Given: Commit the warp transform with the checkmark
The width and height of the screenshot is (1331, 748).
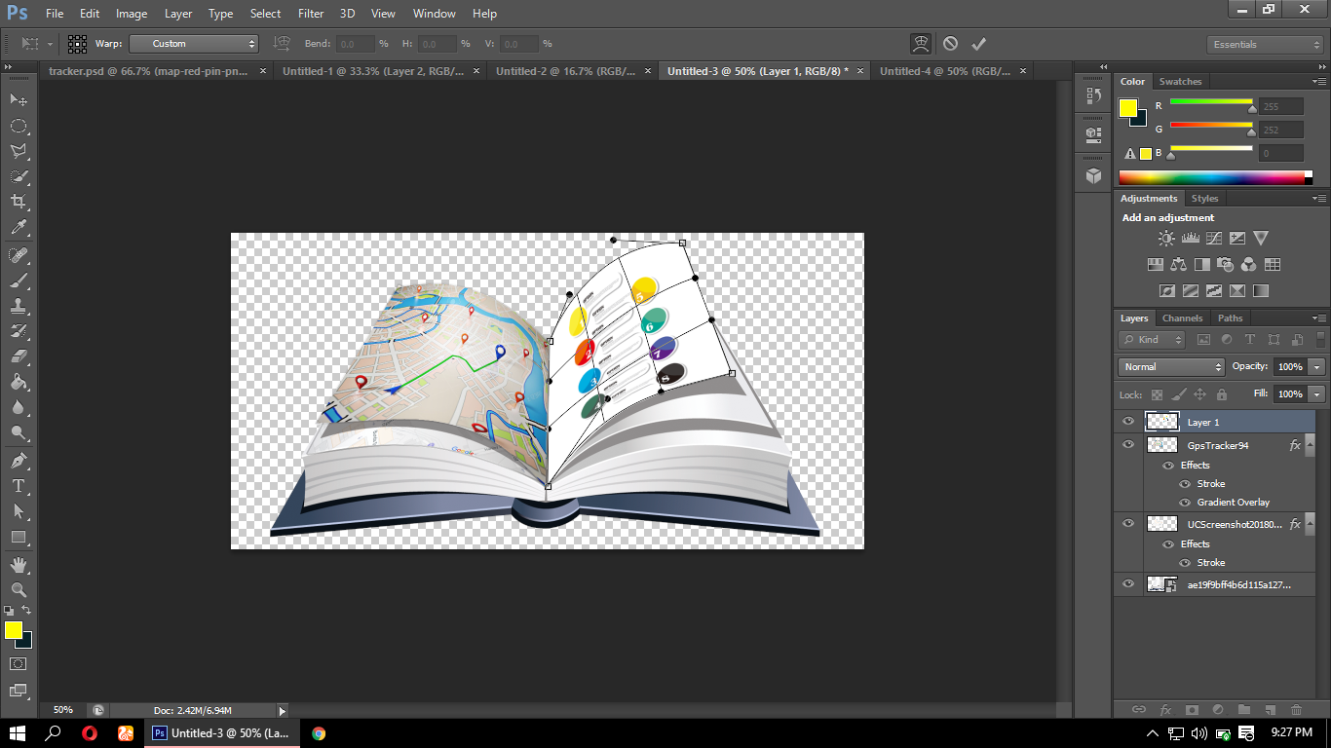Looking at the screenshot, I should point(979,44).
